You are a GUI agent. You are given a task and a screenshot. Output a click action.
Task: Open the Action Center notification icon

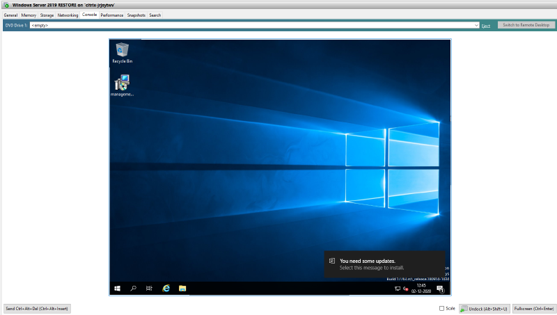[440, 289]
